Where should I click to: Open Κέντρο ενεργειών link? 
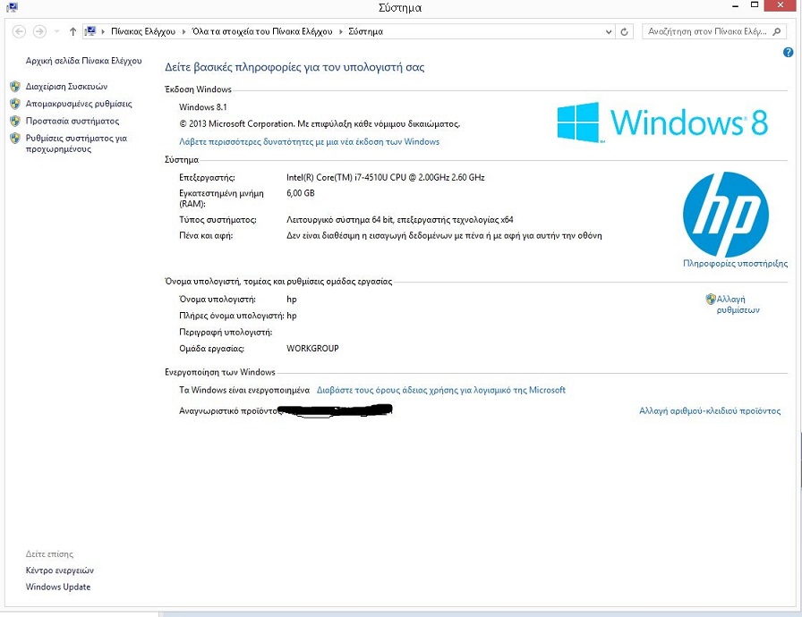pyautogui.click(x=60, y=571)
